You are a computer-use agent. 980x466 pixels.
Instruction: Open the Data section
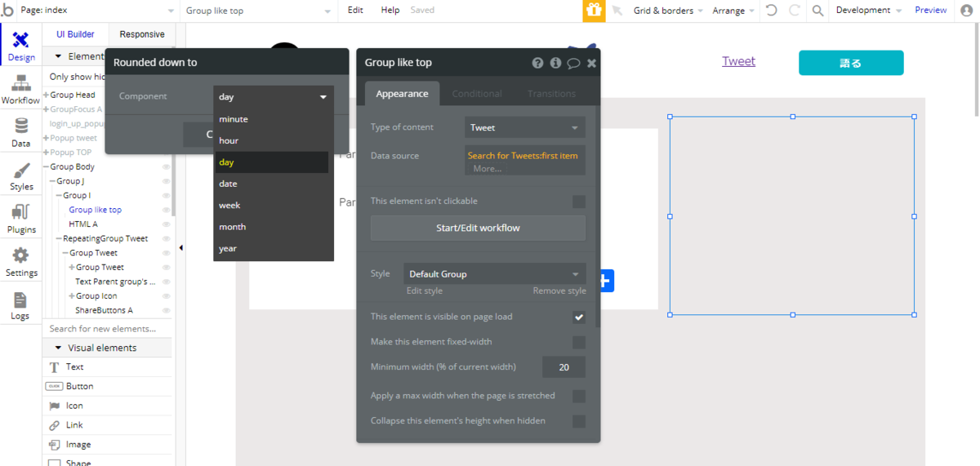pyautogui.click(x=21, y=133)
